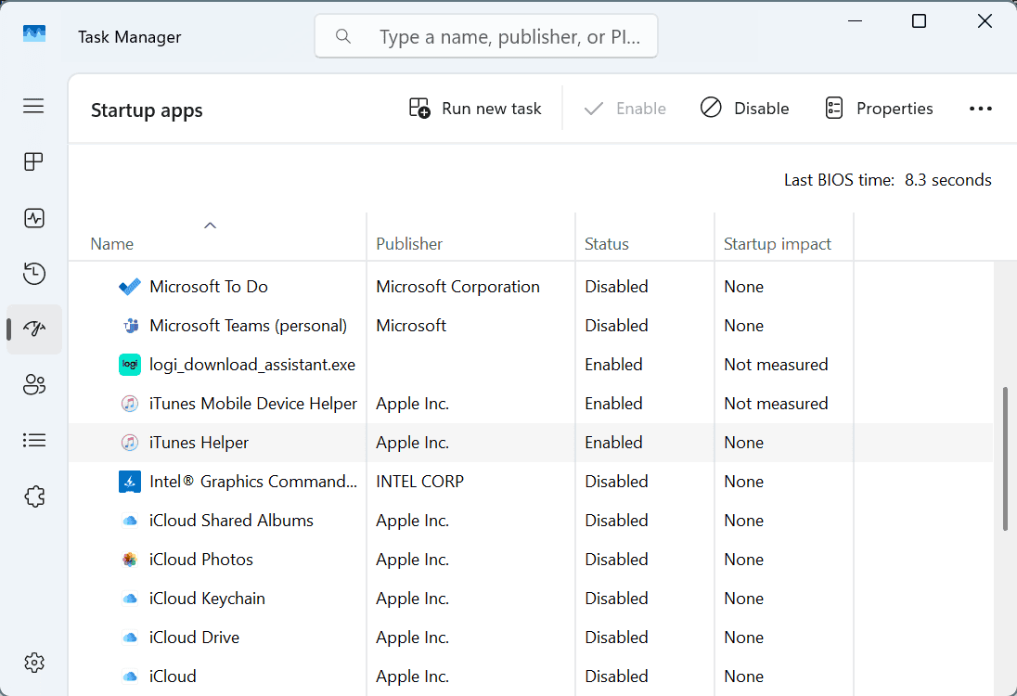This screenshot has width=1017, height=696.
Task: Open the three-dot more options menu
Action: pos(980,109)
